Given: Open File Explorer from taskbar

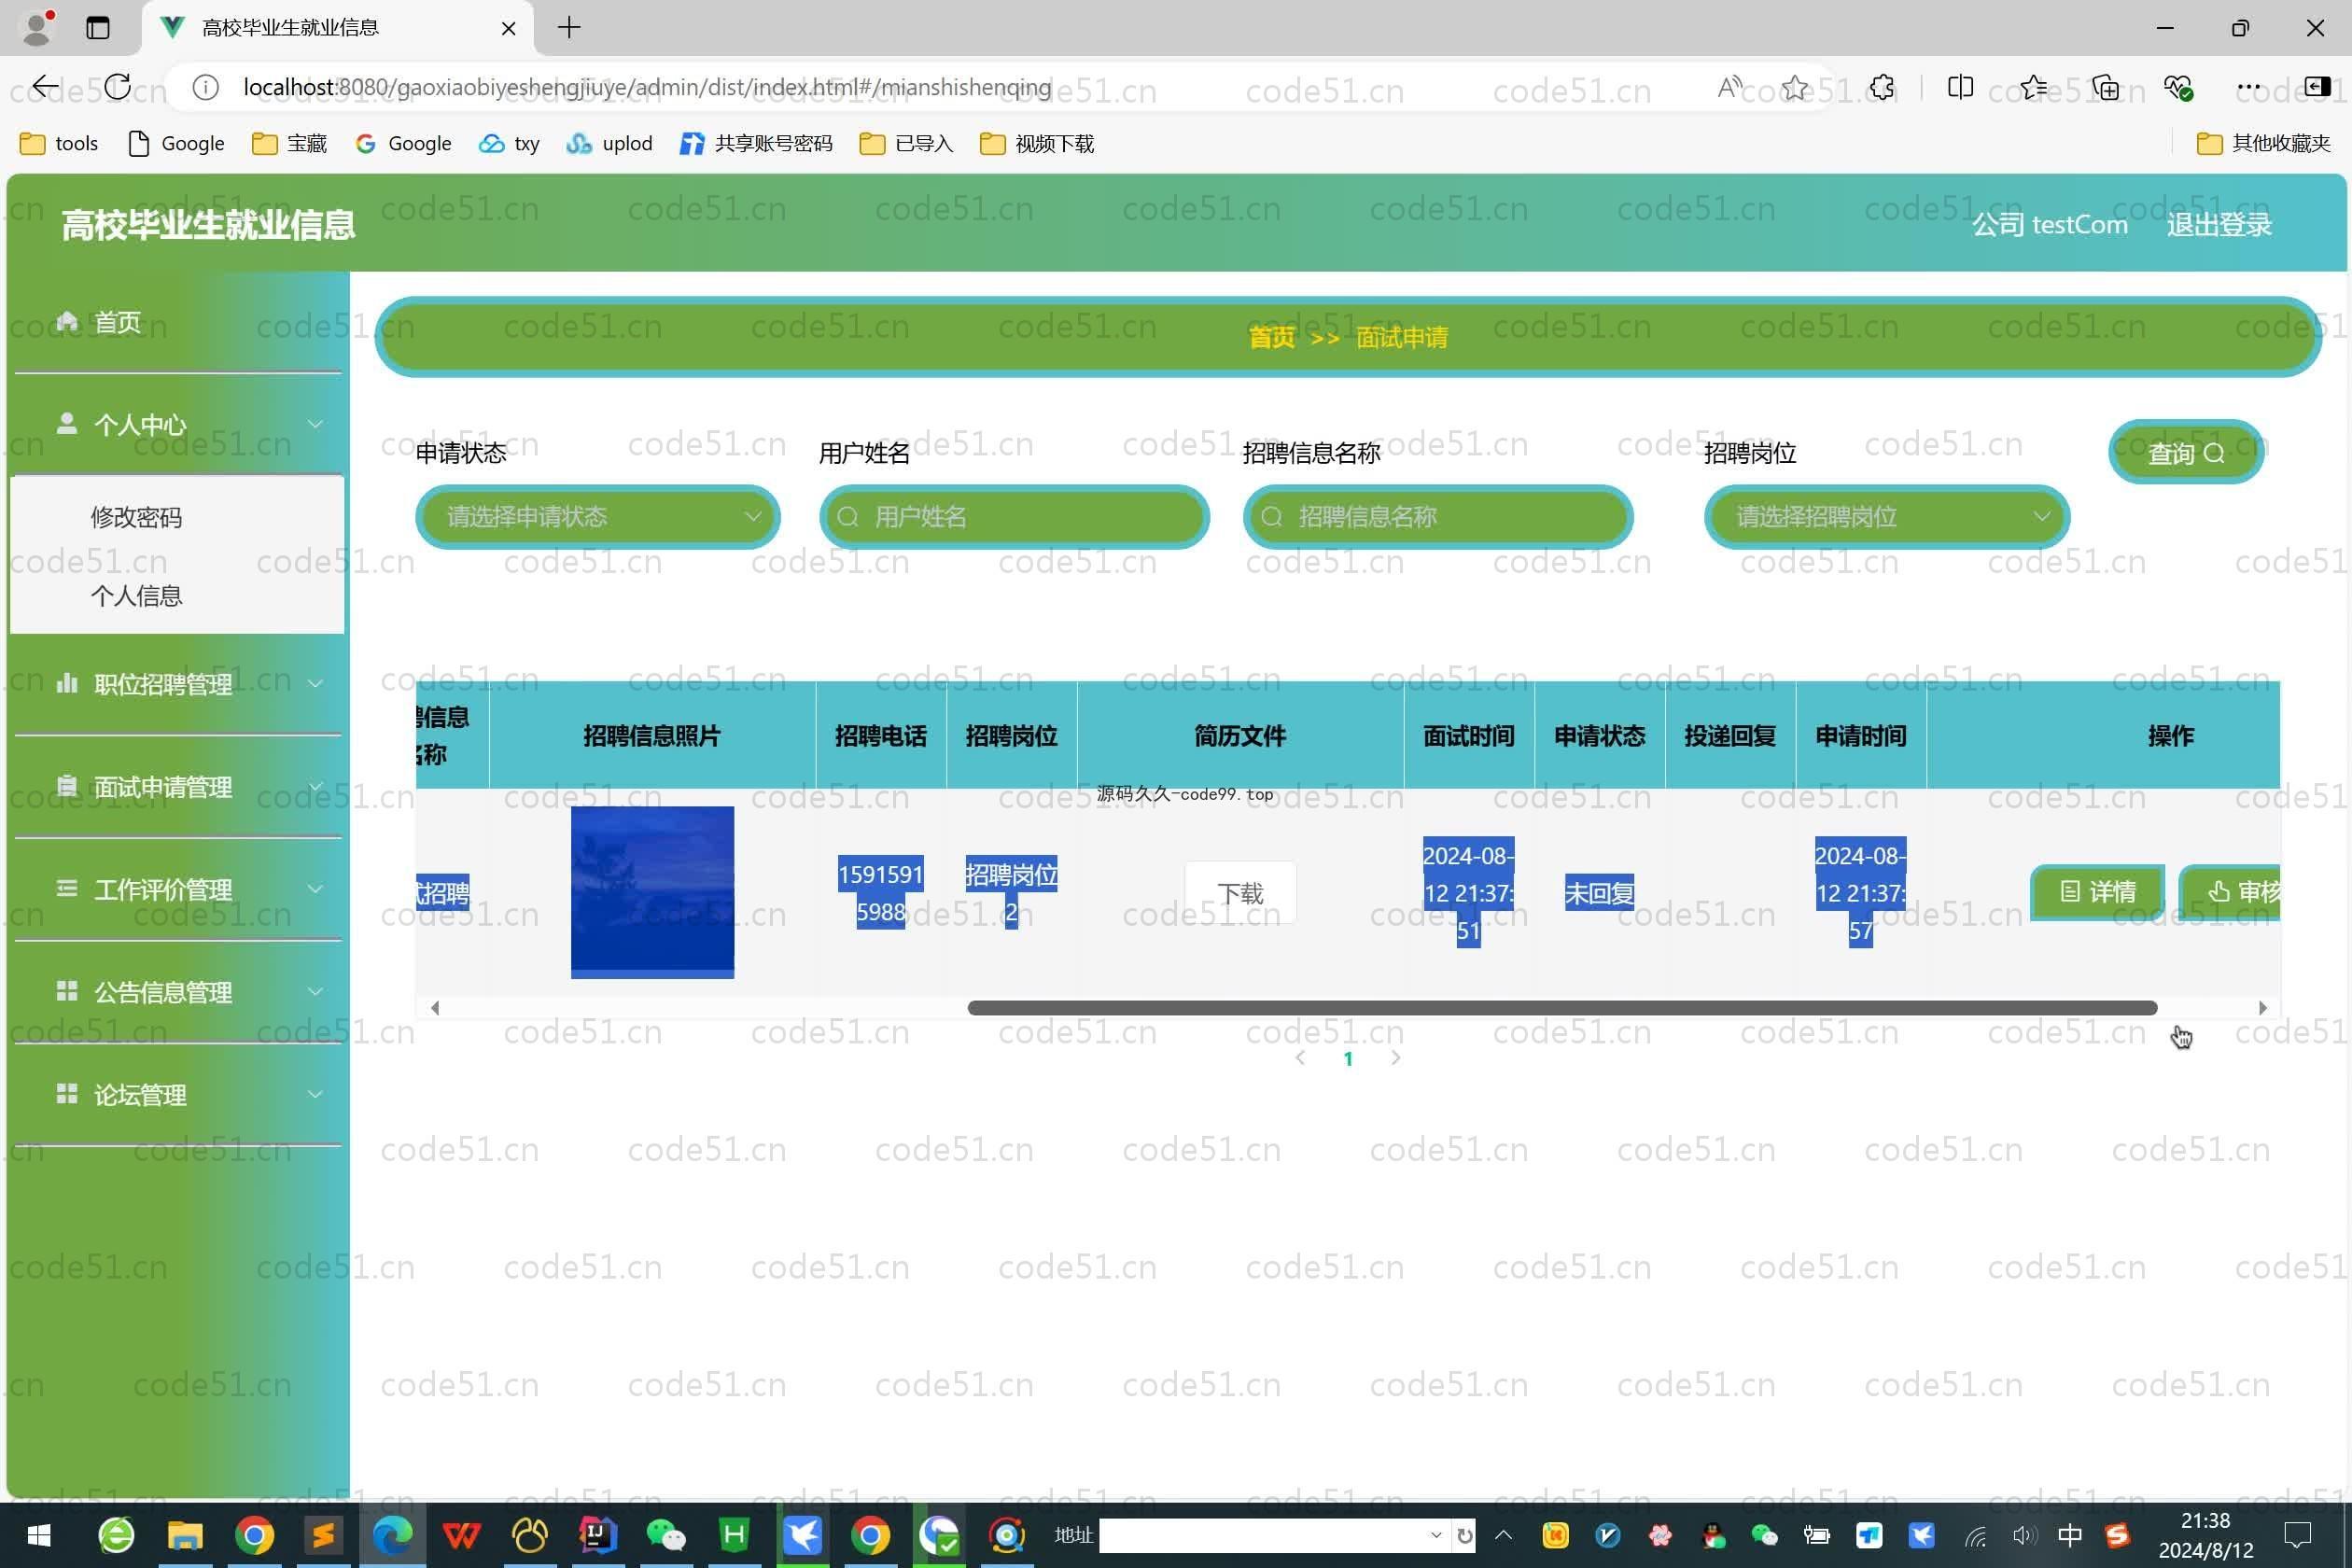Looking at the screenshot, I should point(185,1535).
